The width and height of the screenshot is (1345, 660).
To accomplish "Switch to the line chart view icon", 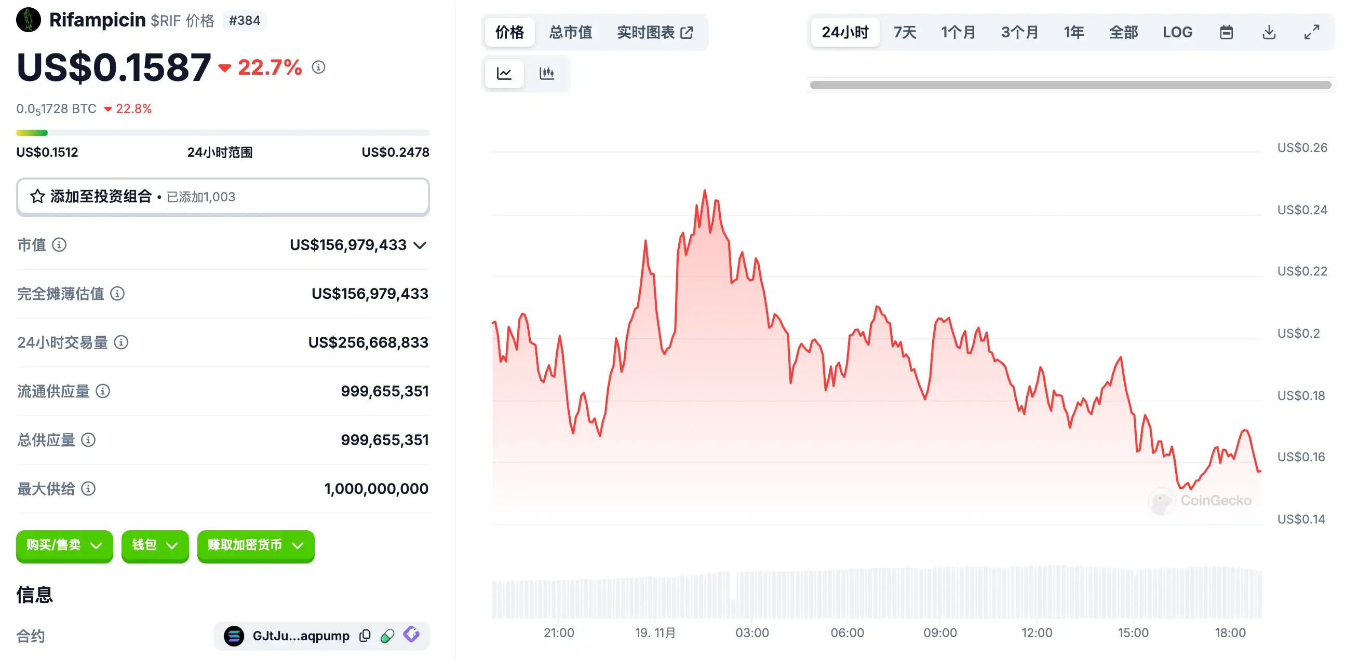I will point(504,74).
